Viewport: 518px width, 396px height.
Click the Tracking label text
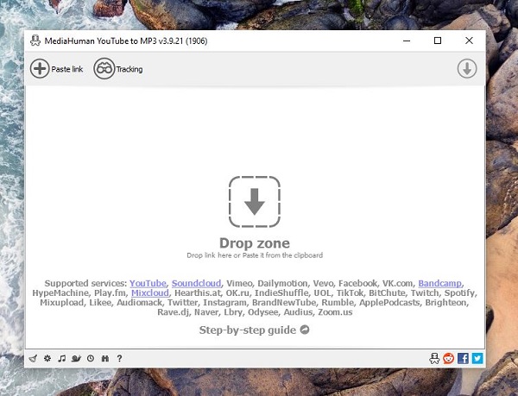tap(129, 69)
